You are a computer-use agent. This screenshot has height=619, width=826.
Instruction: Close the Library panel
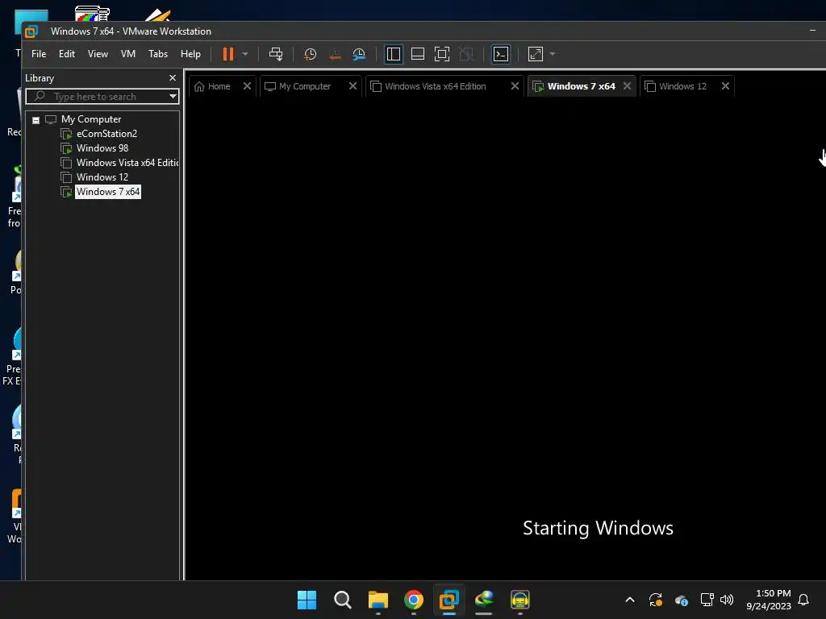[x=173, y=78]
